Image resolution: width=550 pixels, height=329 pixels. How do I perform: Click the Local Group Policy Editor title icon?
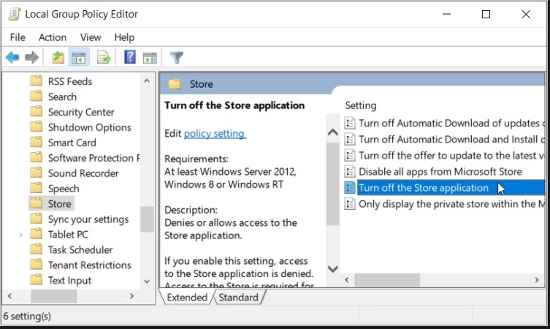pyautogui.click(x=15, y=14)
